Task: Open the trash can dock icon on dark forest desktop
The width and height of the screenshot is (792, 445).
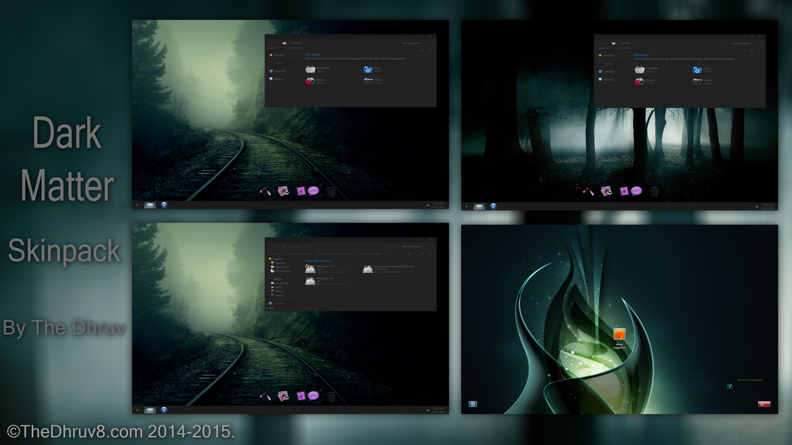Action: pyautogui.click(x=654, y=191)
